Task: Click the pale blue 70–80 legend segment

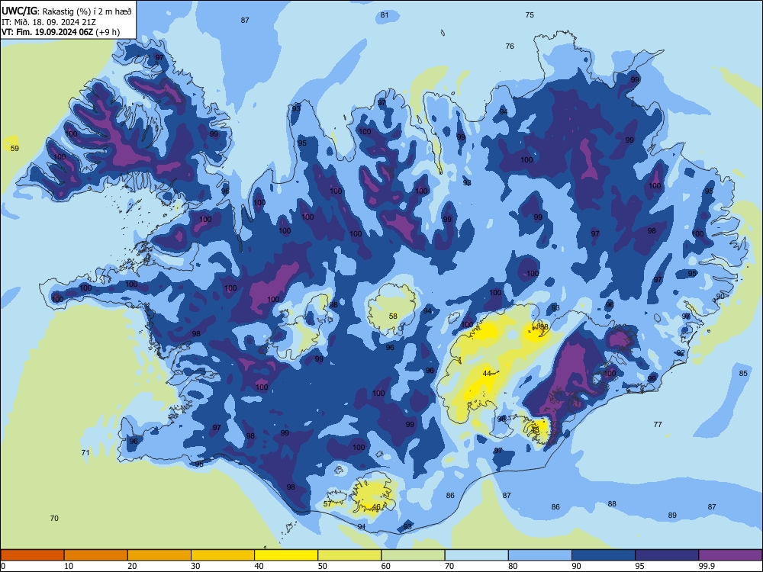Action: (x=476, y=555)
